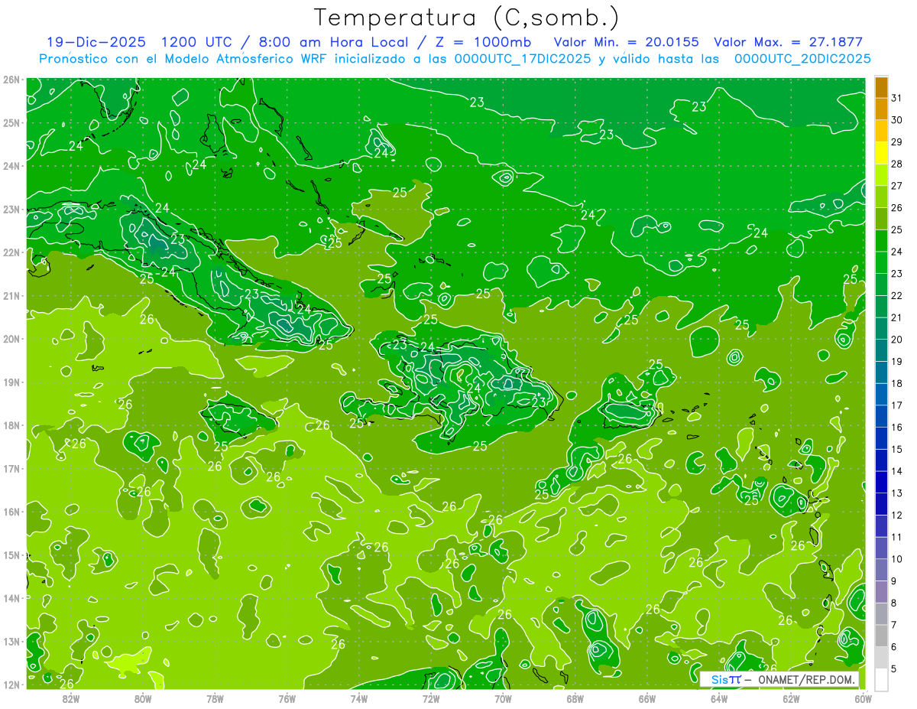917x709 pixels.
Task: Click the legend value 15
Action: (x=896, y=449)
